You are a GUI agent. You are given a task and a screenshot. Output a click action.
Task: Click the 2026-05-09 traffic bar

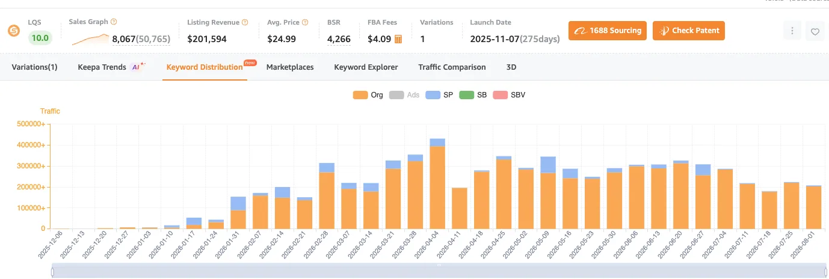[548, 192]
